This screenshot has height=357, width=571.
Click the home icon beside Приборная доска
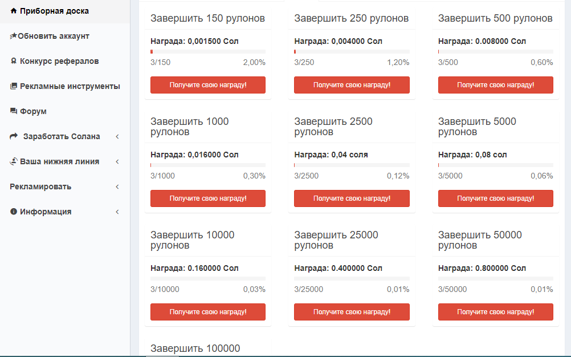click(14, 11)
